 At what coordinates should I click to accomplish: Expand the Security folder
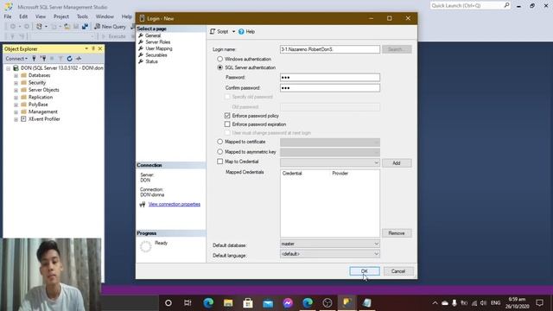pos(16,83)
